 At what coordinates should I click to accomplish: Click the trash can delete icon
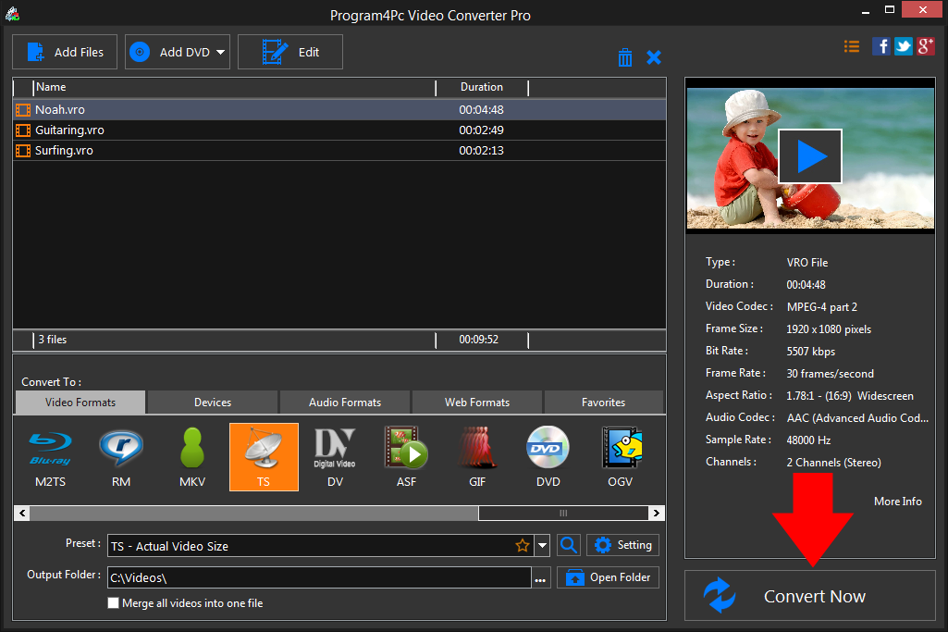[625, 57]
